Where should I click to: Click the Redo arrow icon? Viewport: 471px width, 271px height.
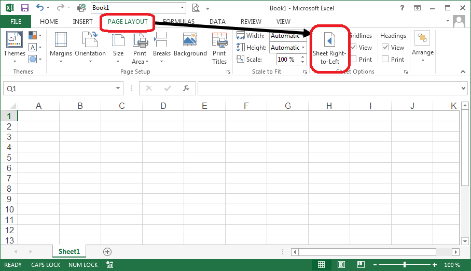pos(60,7)
